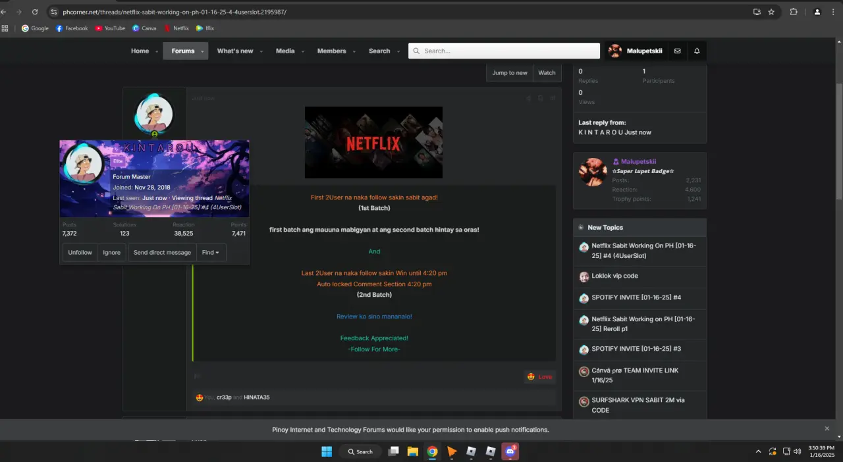
Task: Open the inbox envelope icon
Action: (x=677, y=51)
